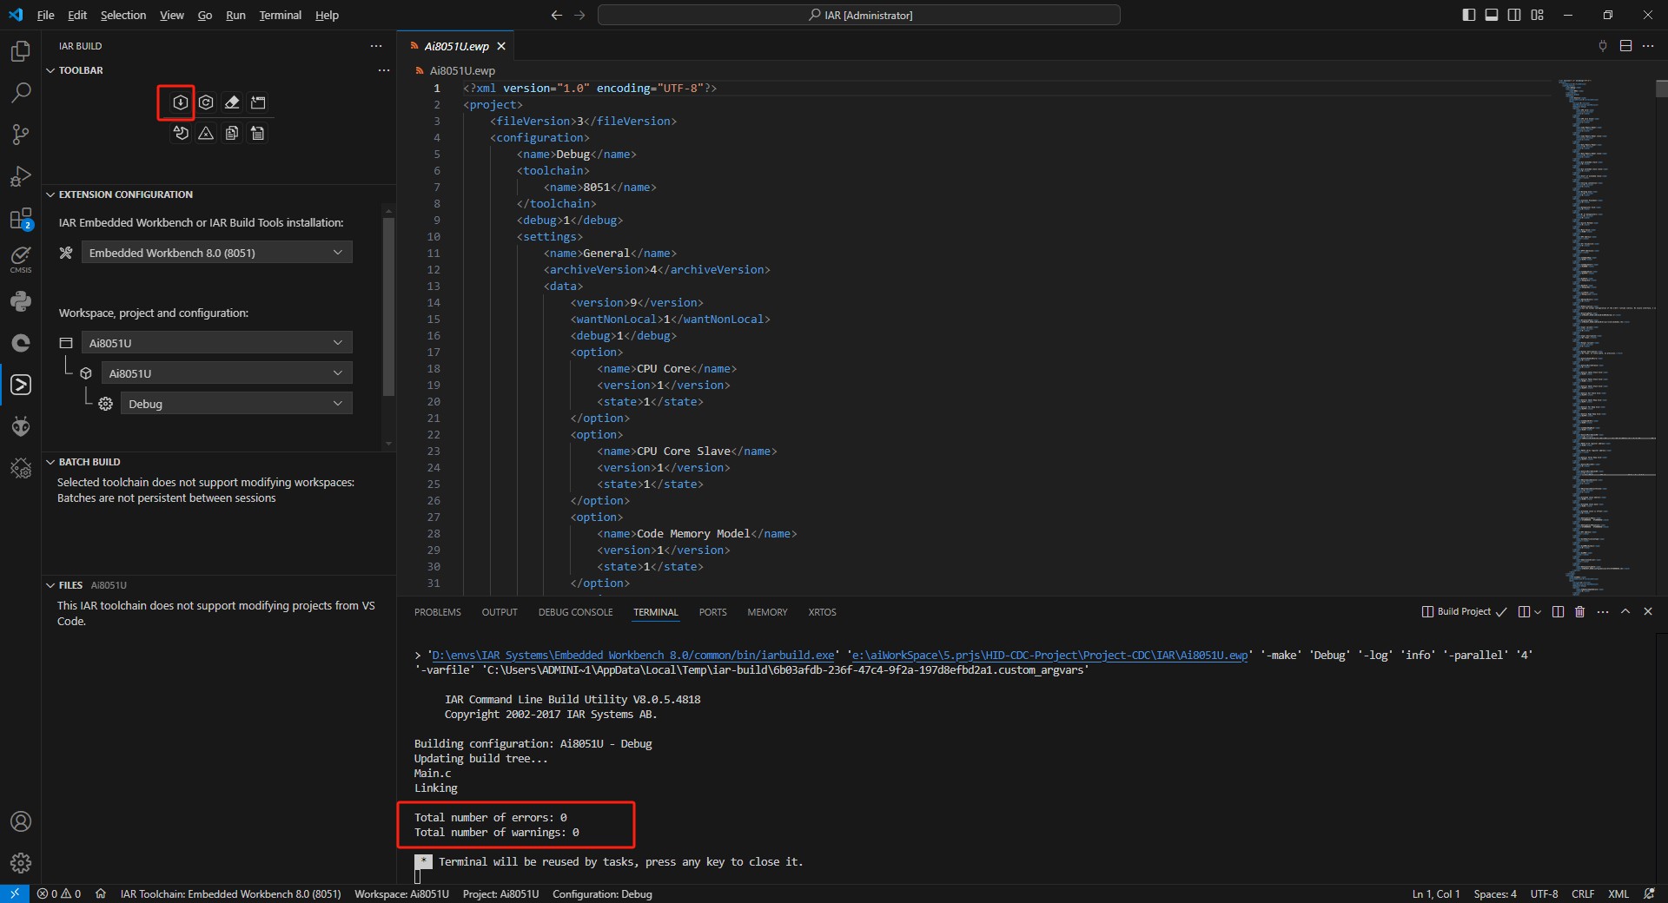Viewport: 1668px width, 903px height.
Task: Open IAR BUILD view more actions
Action: pyautogui.click(x=376, y=46)
